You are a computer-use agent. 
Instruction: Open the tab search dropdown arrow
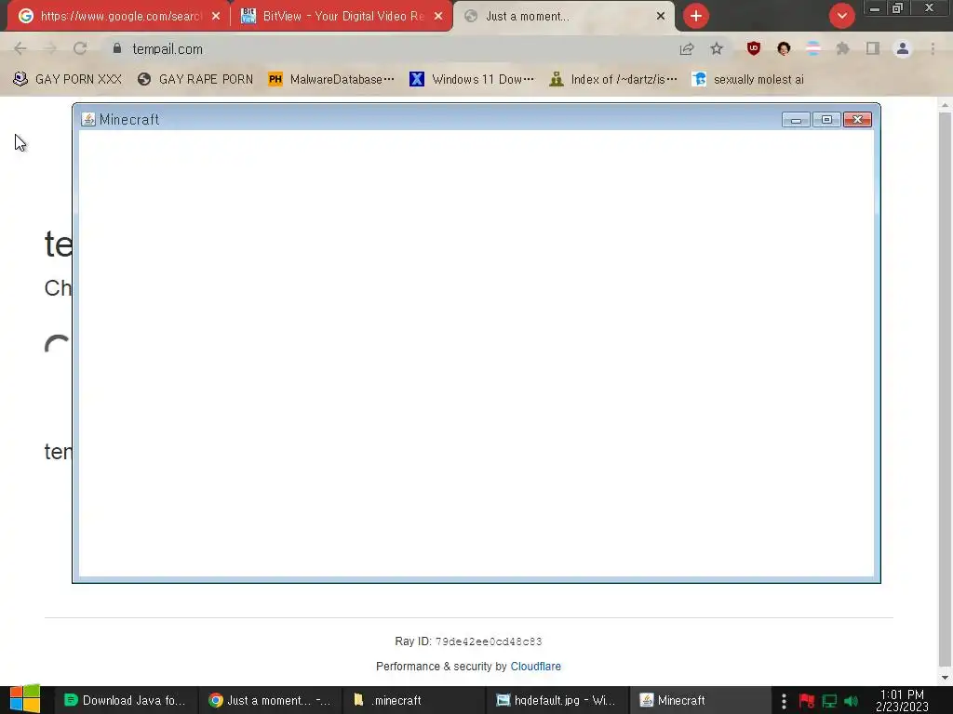[x=841, y=16]
